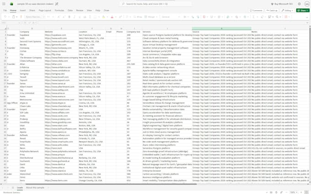
Task: Click the Excel logo icon
Action: click(x=11, y=4)
